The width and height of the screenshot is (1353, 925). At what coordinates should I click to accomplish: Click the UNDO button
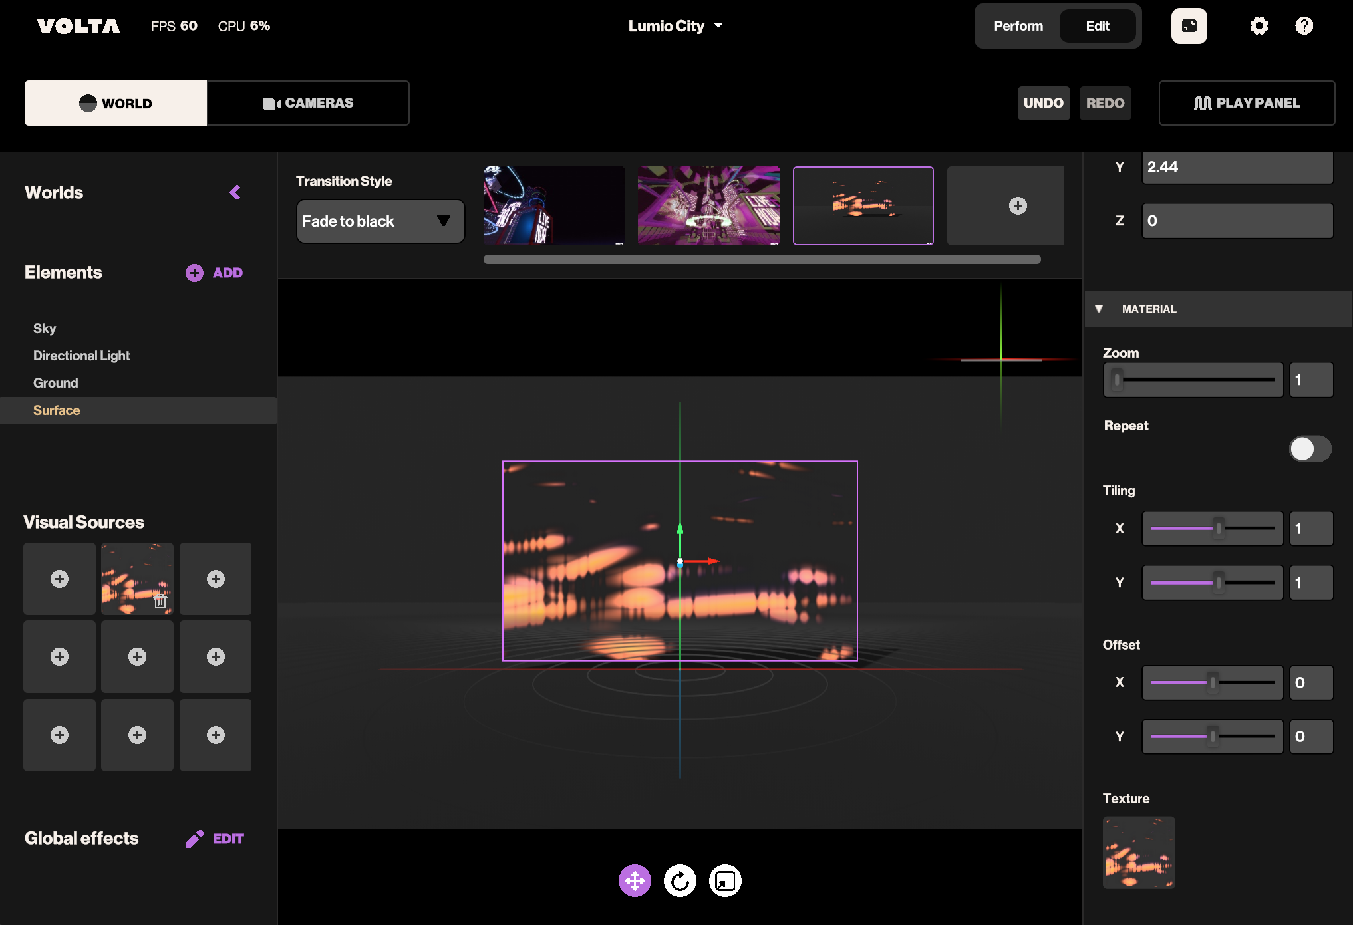pos(1043,103)
